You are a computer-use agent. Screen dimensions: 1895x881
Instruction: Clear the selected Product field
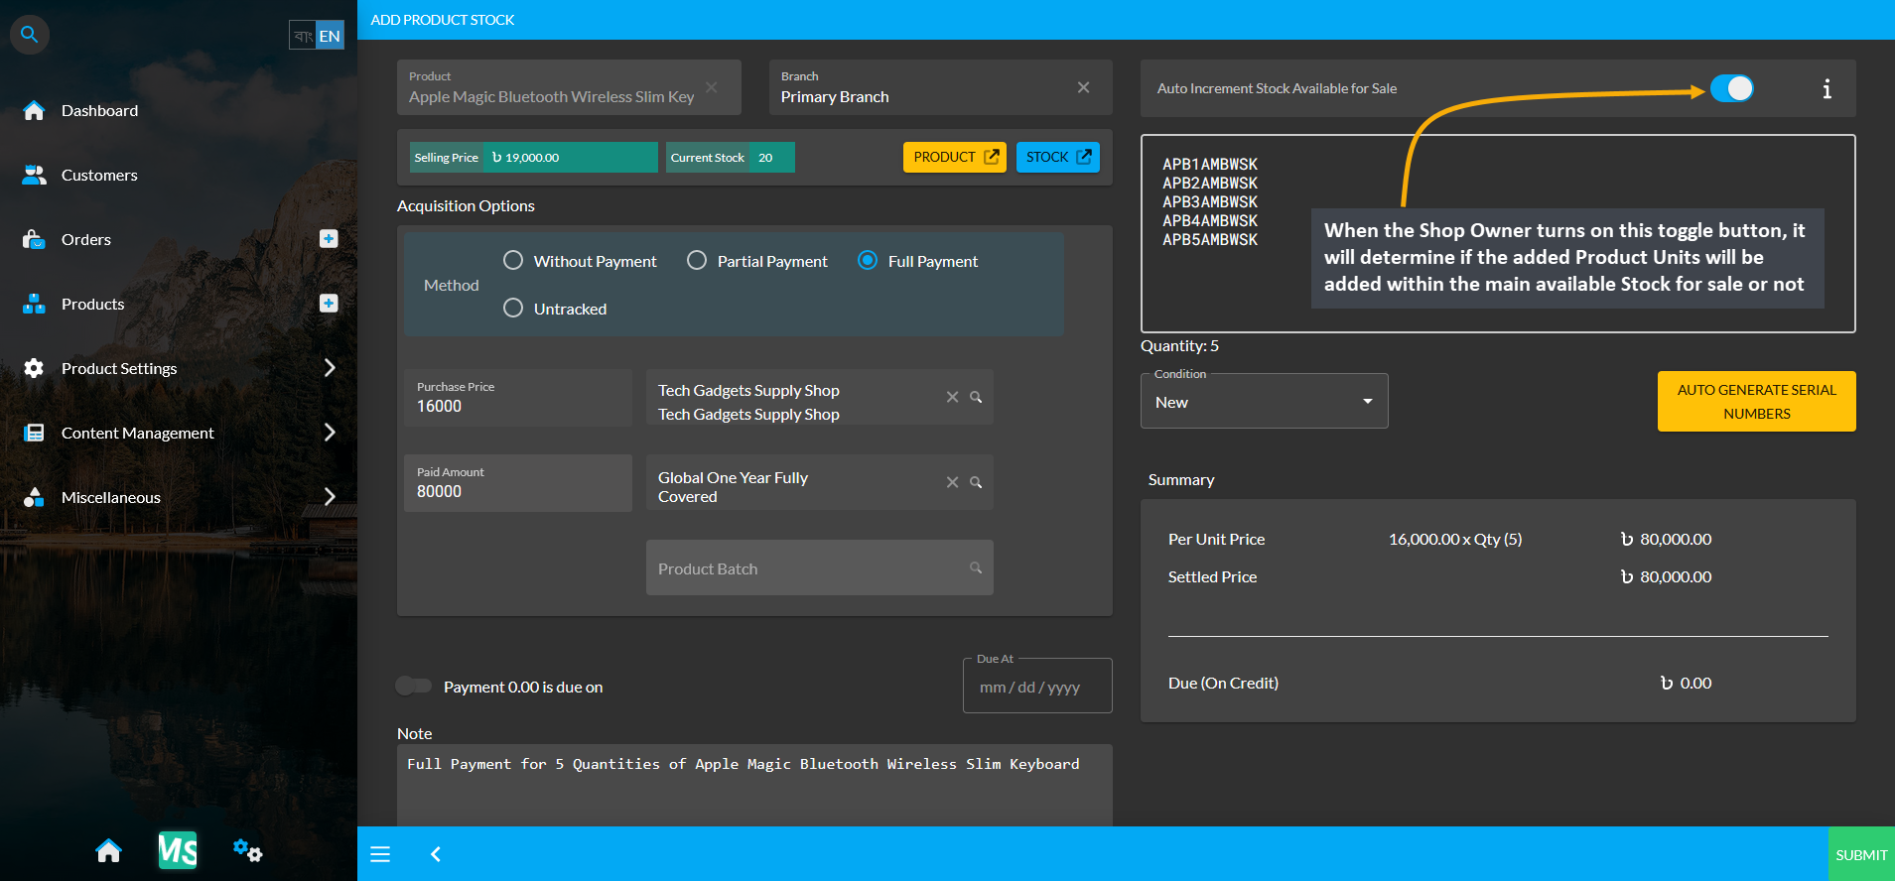[x=711, y=87]
